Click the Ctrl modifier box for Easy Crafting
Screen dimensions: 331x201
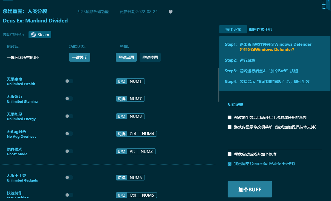tap(133, 195)
